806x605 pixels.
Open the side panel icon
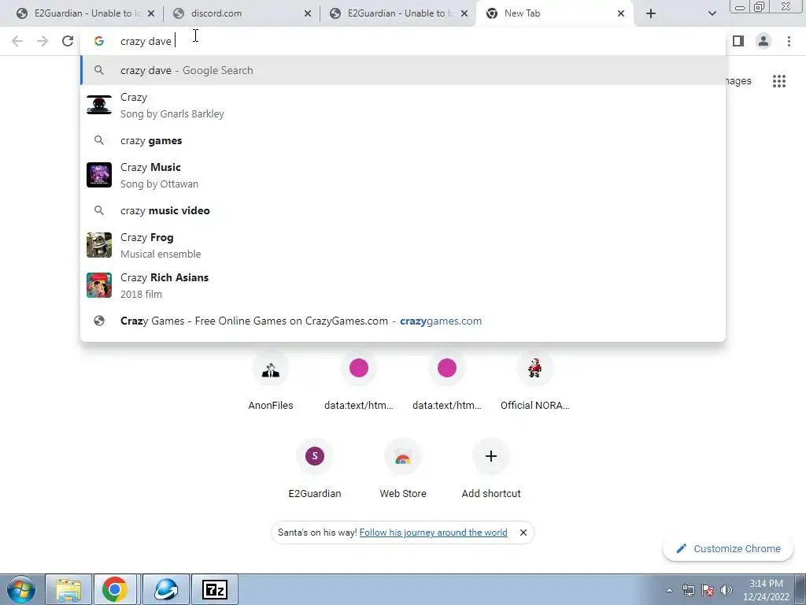(x=738, y=41)
